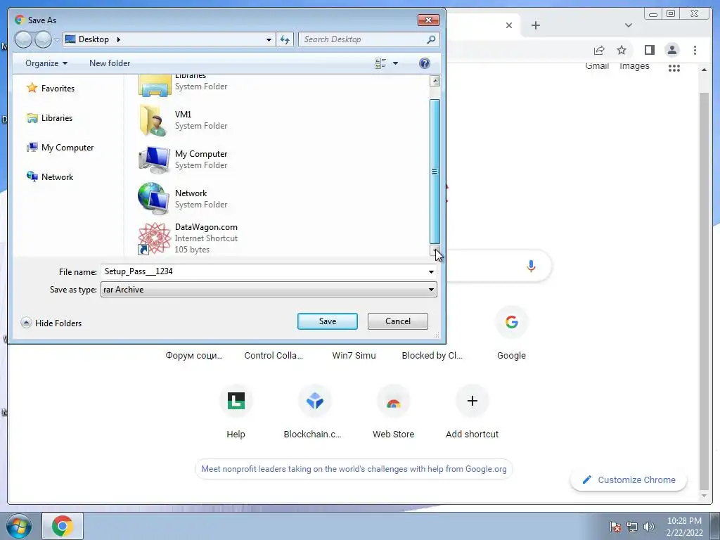Open My Computer in the left navigation pane

click(60, 148)
